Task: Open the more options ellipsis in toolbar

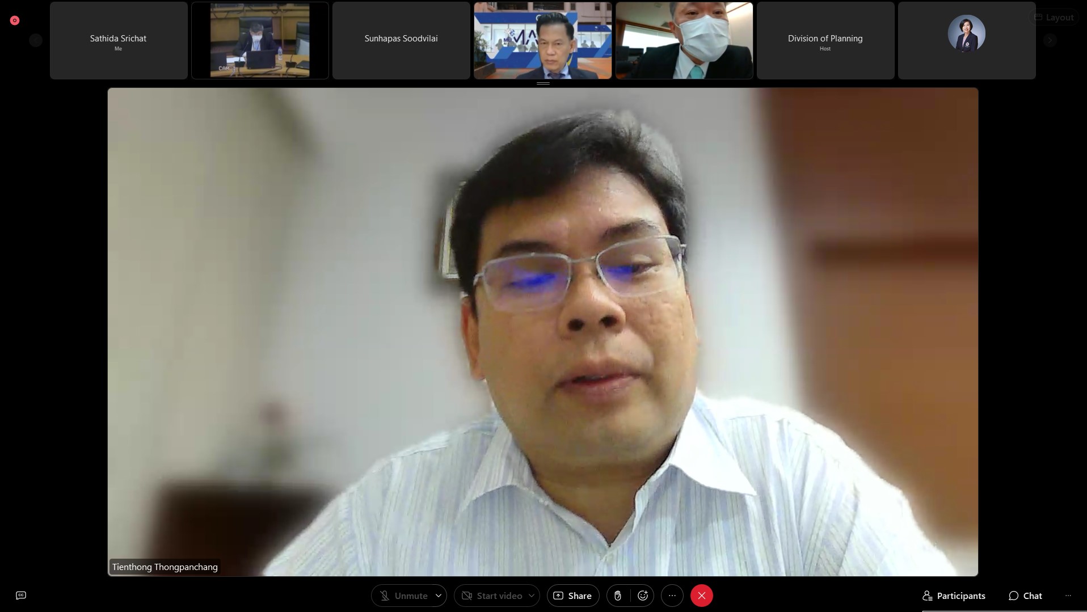Action: [x=672, y=596]
